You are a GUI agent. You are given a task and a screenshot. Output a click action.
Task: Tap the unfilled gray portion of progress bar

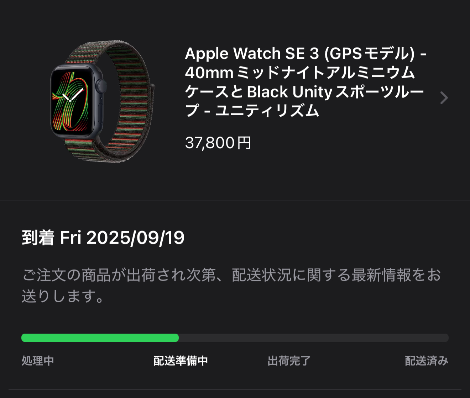314,338
